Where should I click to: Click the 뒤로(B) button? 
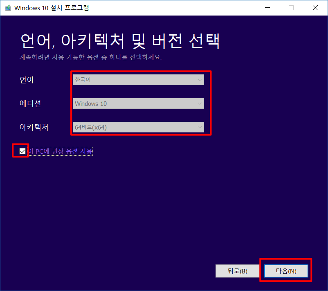point(238,271)
